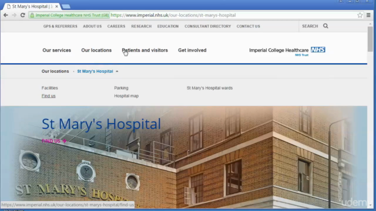Viewport: 376px width, 211px height.
Task: Go to St Mary's Hospital wards
Action: coord(210,88)
